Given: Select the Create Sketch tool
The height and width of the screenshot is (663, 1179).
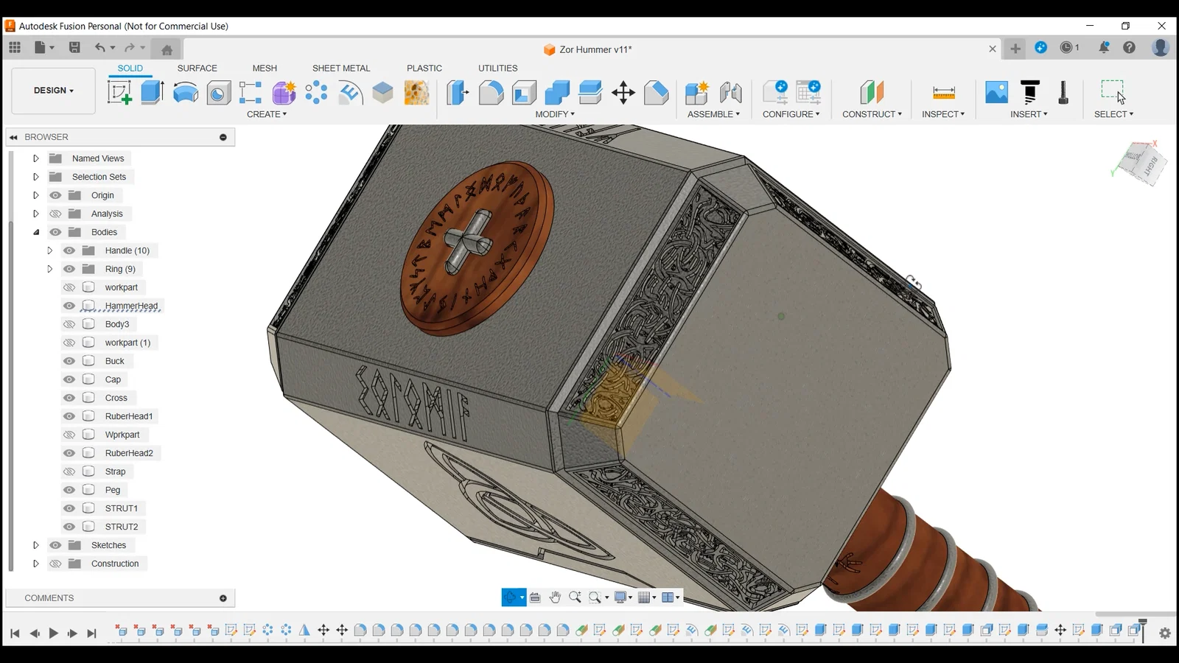Looking at the screenshot, I should pyautogui.click(x=119, y=93).
